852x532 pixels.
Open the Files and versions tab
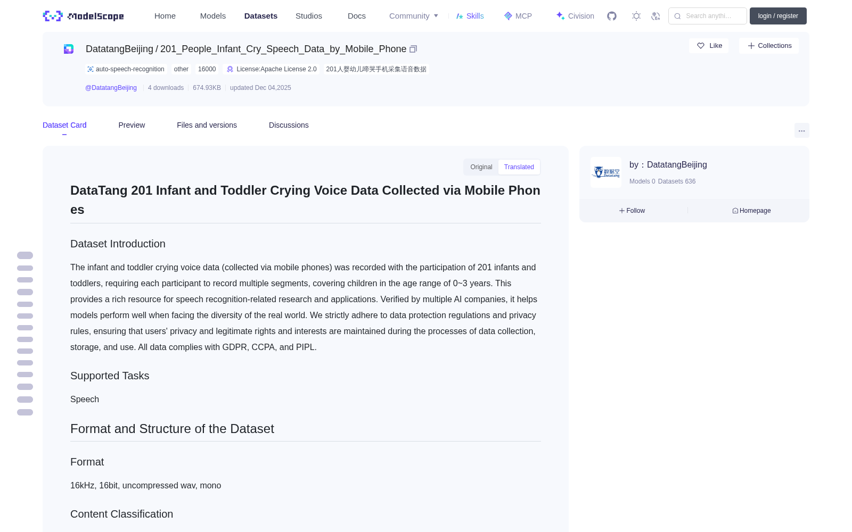tap(207, 125)
